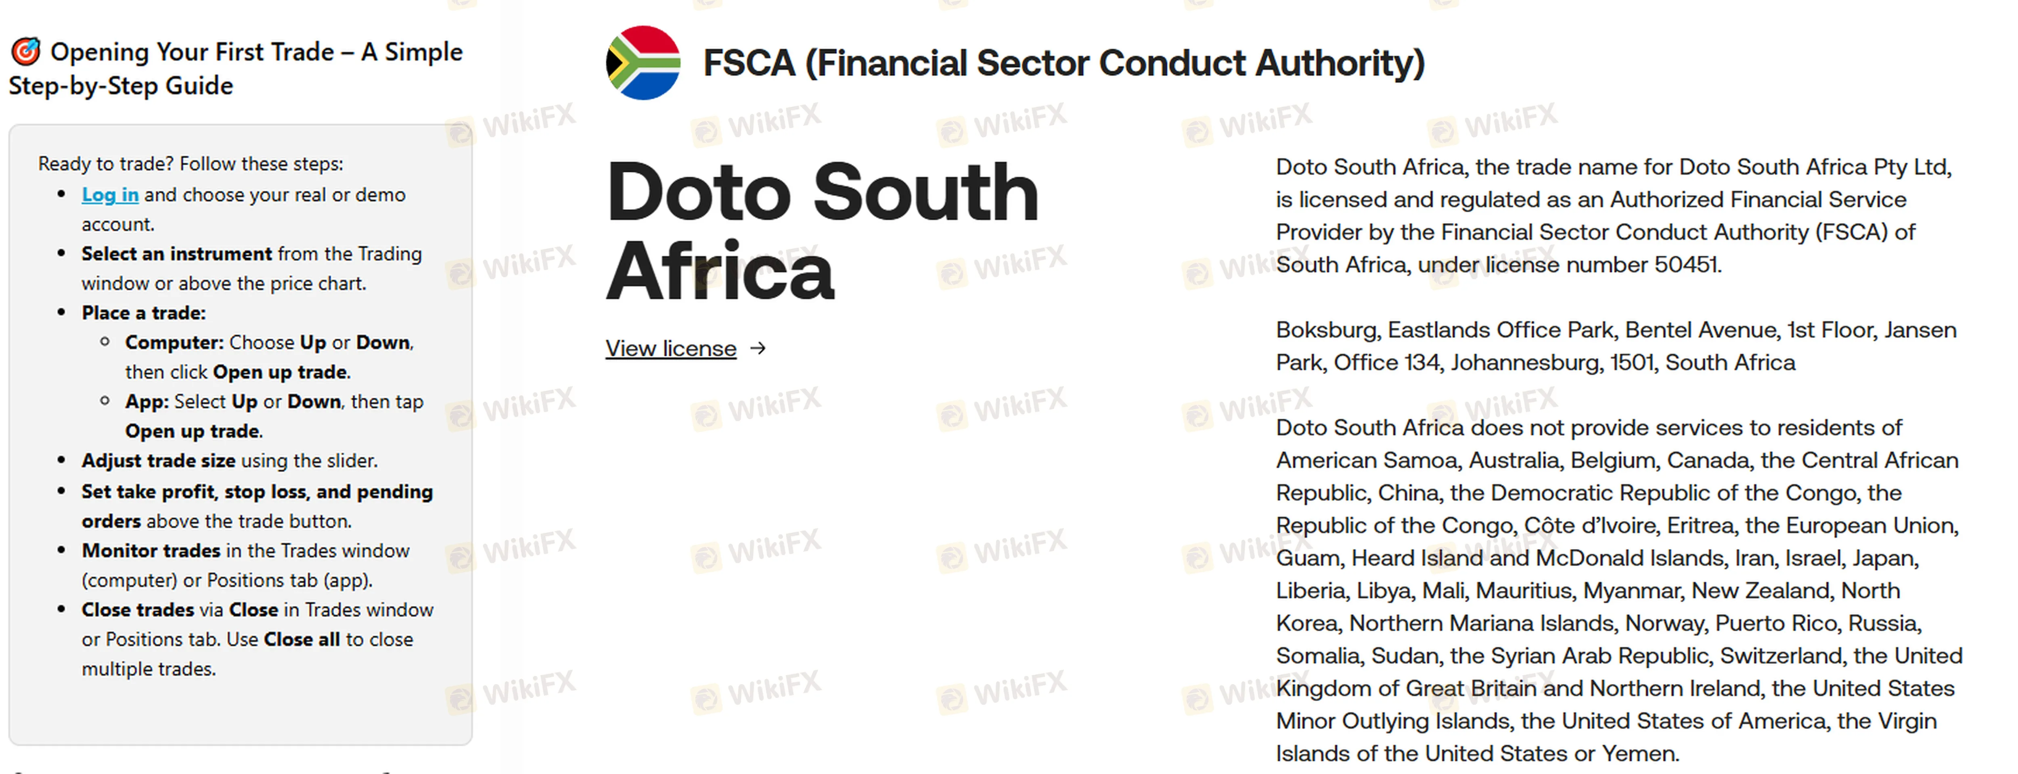
Task: Open the View license link
Action: pyautogui.click(x=670, y=348)
